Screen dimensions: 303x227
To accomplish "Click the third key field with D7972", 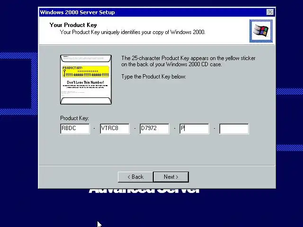I will 155,129.
